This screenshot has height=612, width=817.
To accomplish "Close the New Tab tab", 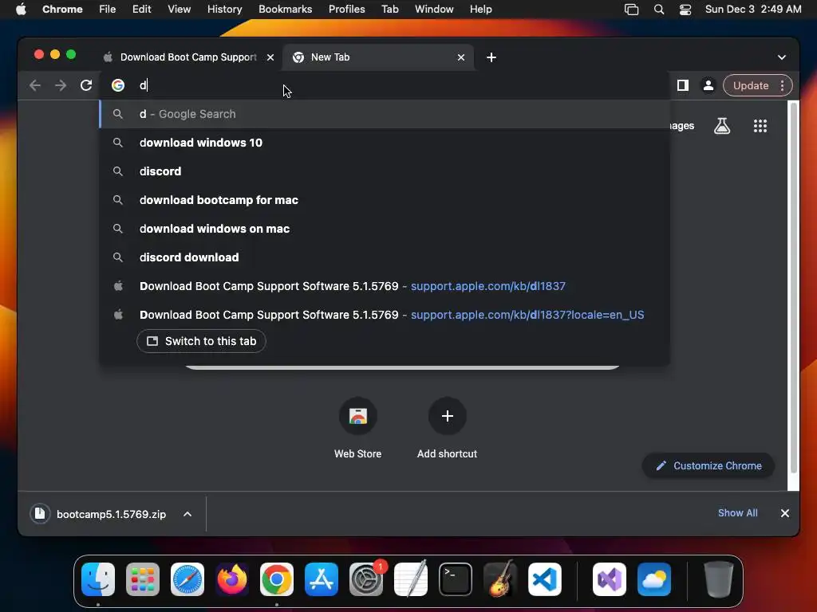I will [460, 57].
